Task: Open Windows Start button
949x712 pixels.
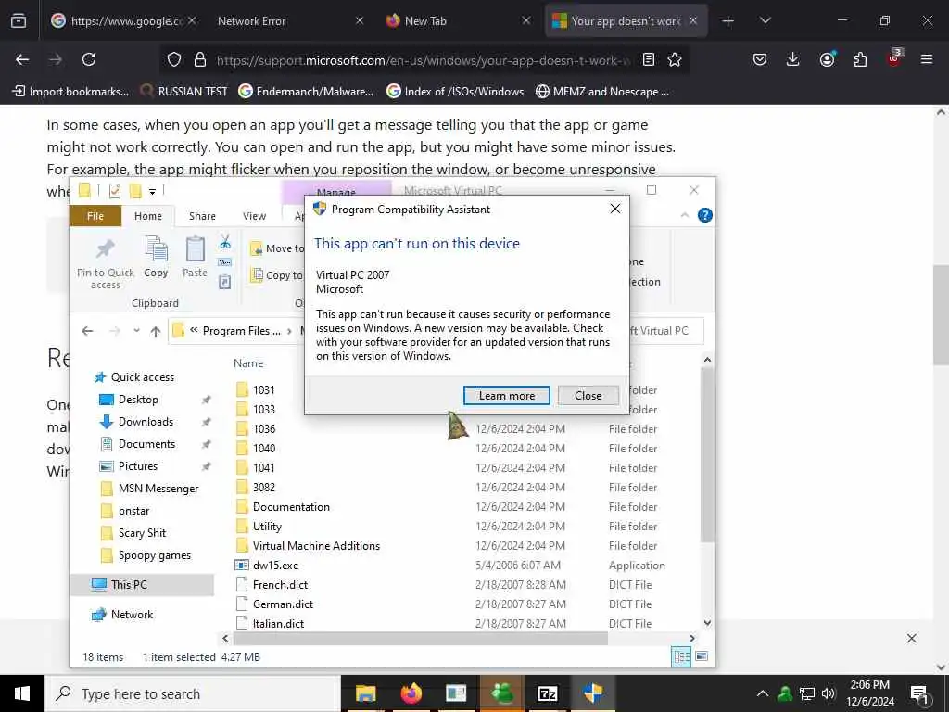Action: [x=22, y=693]
